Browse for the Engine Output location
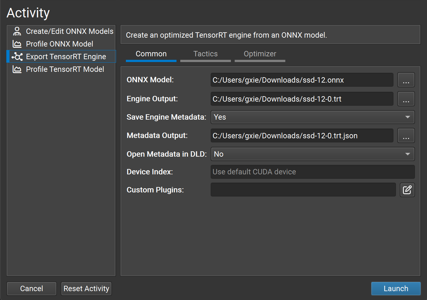Image resolution: width=427 pixels, height=300 pixels. click(406, 99)
